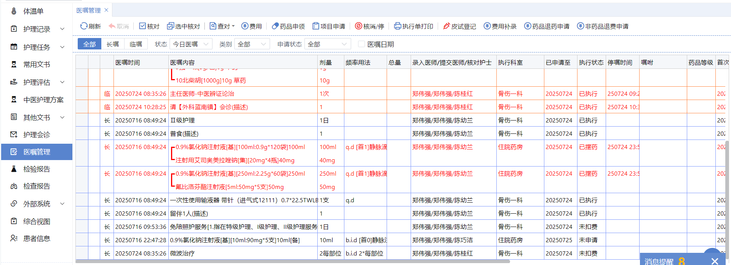Click the horizontal scrollbar of the table
The image size is (731, 265).
click(x=293, y=262)
